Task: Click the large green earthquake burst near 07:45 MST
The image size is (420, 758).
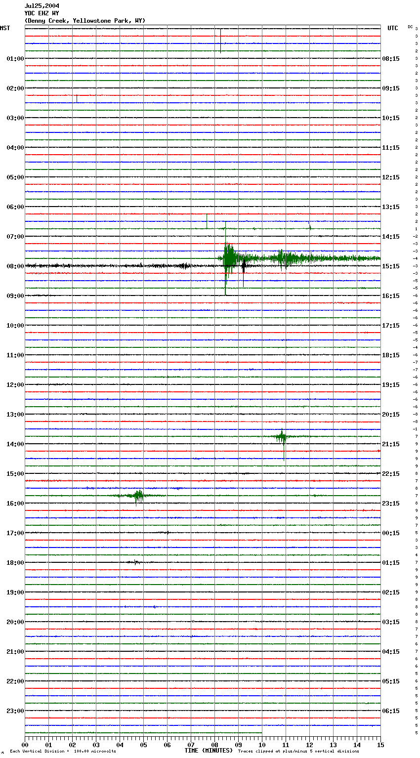Action: coord(230,258)
